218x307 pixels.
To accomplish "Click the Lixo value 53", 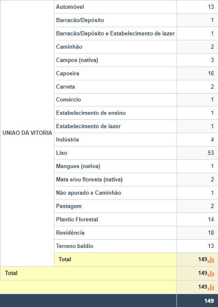I will coord(211,153).
